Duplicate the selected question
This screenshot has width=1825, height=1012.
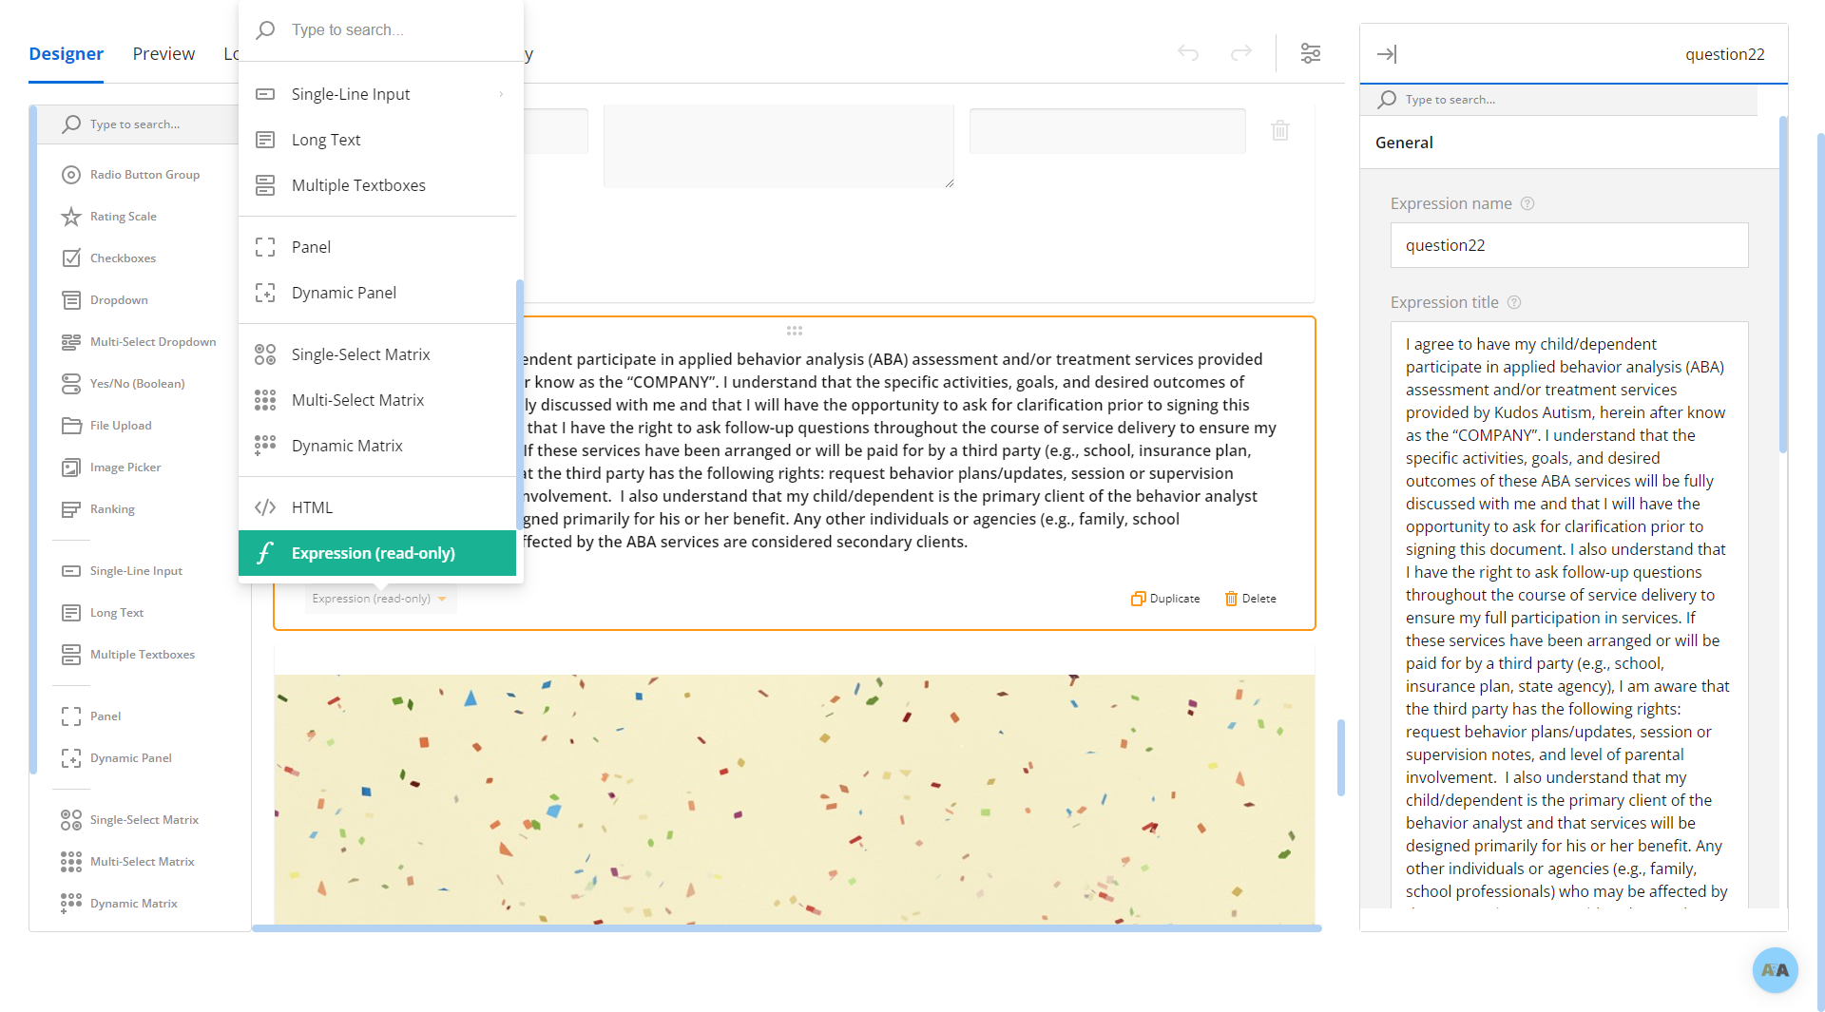[x=1165, y=599]
